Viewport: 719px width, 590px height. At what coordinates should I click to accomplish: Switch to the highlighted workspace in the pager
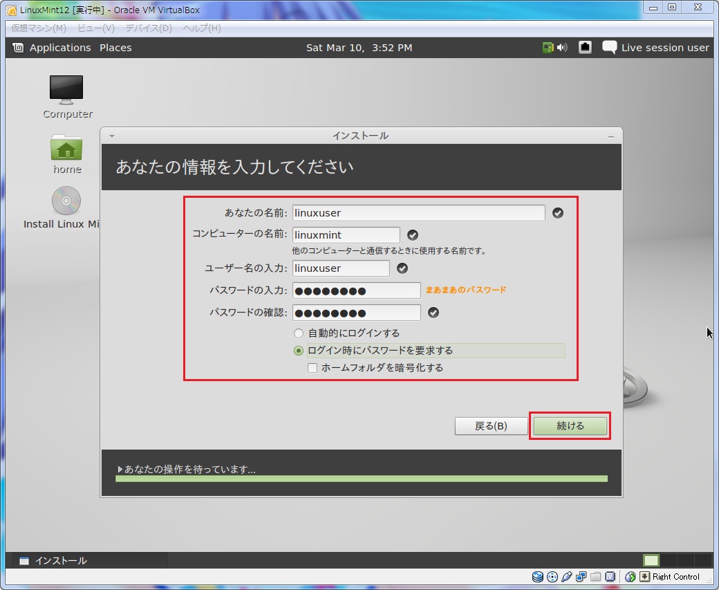[651, 560]
